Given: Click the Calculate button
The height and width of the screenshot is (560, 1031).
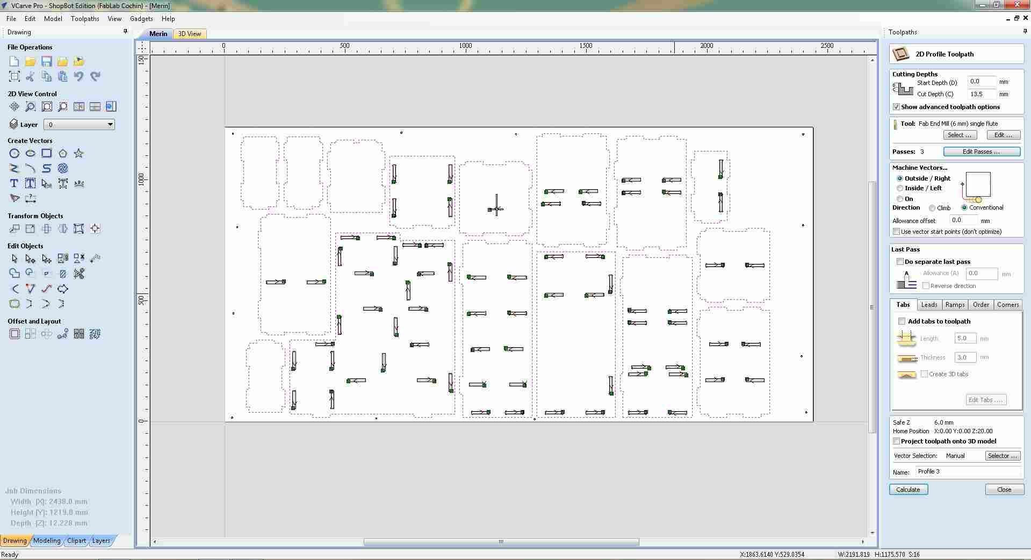Looking at the screenshot, I should pos(907,489).
